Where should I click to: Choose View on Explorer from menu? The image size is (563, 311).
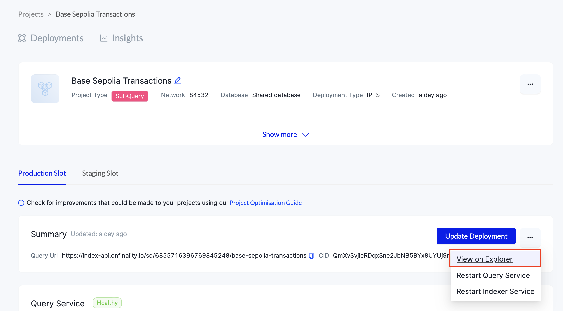tap(484, 259)
